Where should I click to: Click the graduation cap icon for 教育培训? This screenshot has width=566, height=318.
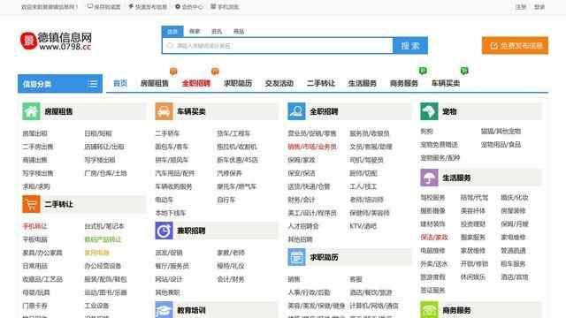164,310
